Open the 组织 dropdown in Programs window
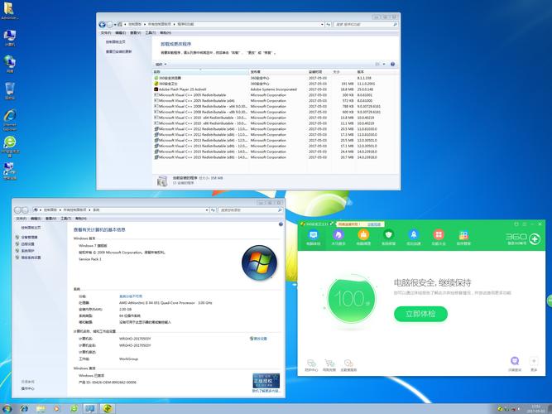552x414 pixels. coord(161,65)
